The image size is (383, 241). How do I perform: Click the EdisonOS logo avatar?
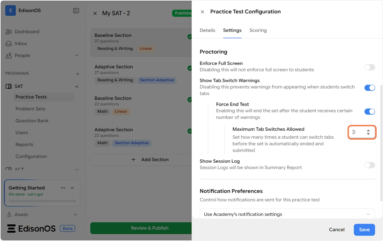(11, 11)
